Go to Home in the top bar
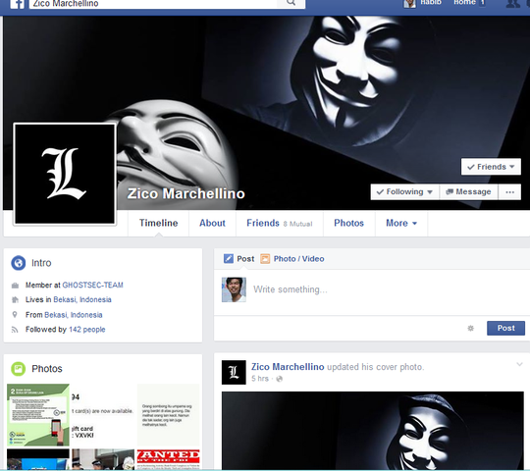Screen dimensions: 530x471 pos(464,3)
